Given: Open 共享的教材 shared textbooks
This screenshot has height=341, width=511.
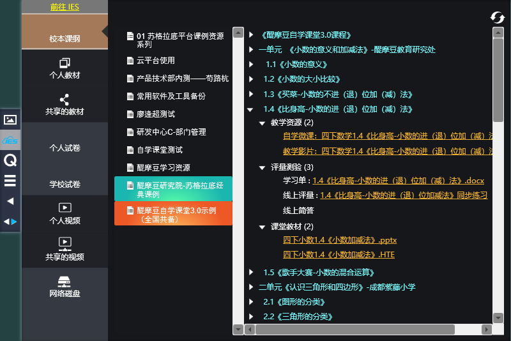Looking at the screenshot, I should coord(65,105).
